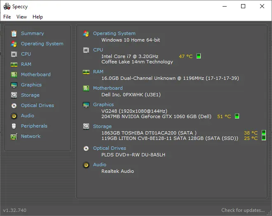Click the green temperature indicator beside GPU 51 °C
Screen dimensions: 272x216
[237, 116]
